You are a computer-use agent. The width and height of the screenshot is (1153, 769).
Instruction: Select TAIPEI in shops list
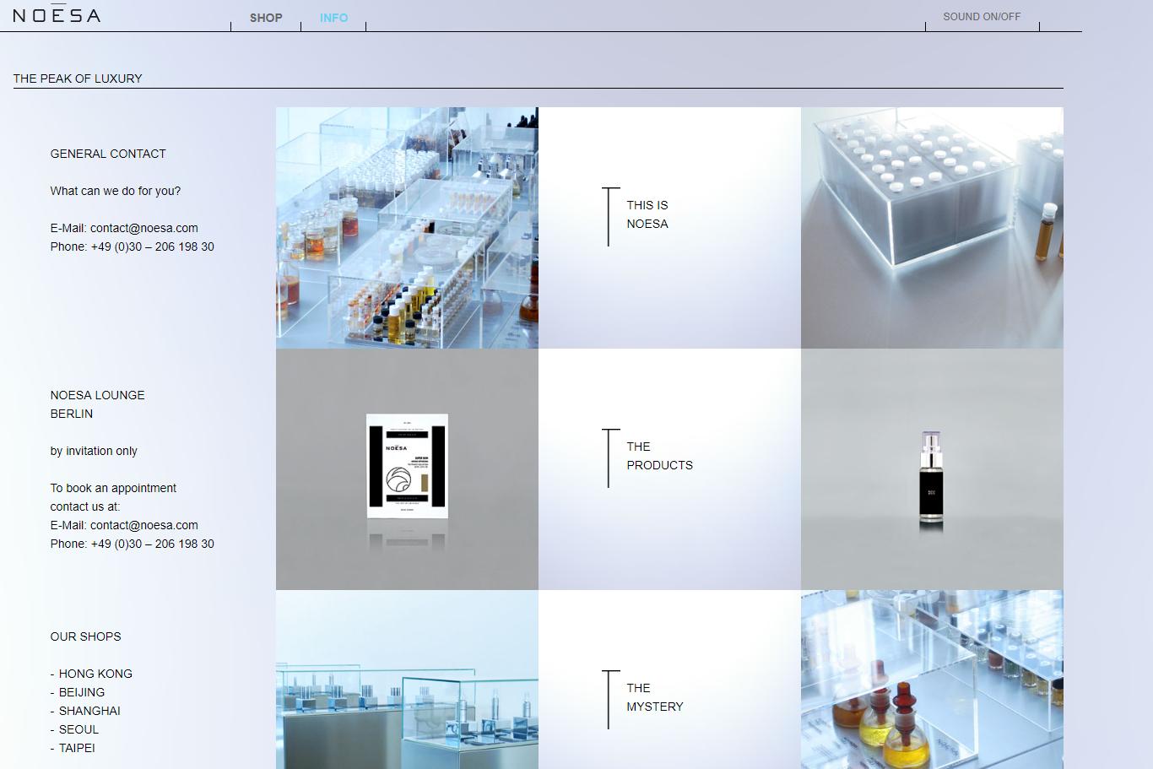pyautogui.click(x=77, y=748)
